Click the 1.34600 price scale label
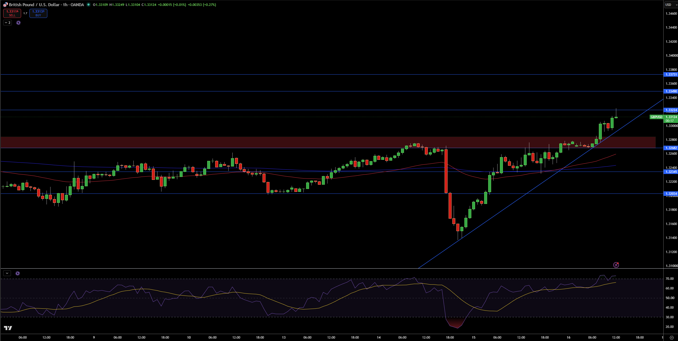This screenshot has height=341, width=678. pyautogui.click(x=671, y=14)
